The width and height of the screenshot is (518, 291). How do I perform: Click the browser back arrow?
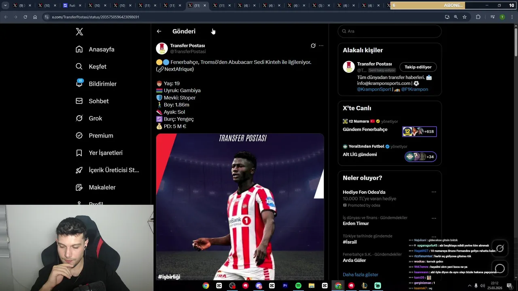[x=6, y=17]
